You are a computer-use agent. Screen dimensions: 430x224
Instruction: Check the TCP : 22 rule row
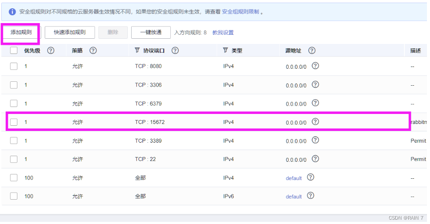click(x=14, y=159)
